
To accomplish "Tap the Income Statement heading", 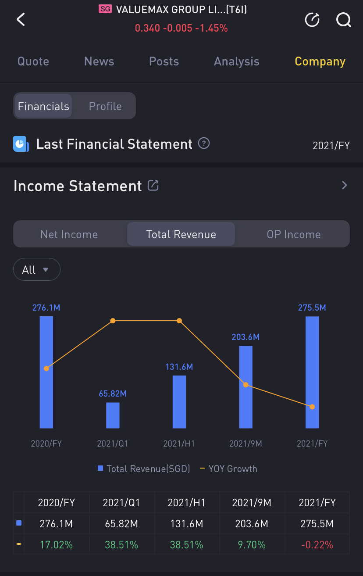I will pyautogui.click(x=78, y=186).
